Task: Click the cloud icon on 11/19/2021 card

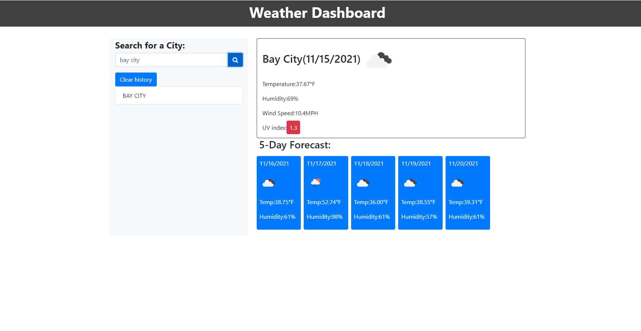Action: pyautogui.click(x=410, y=183)
